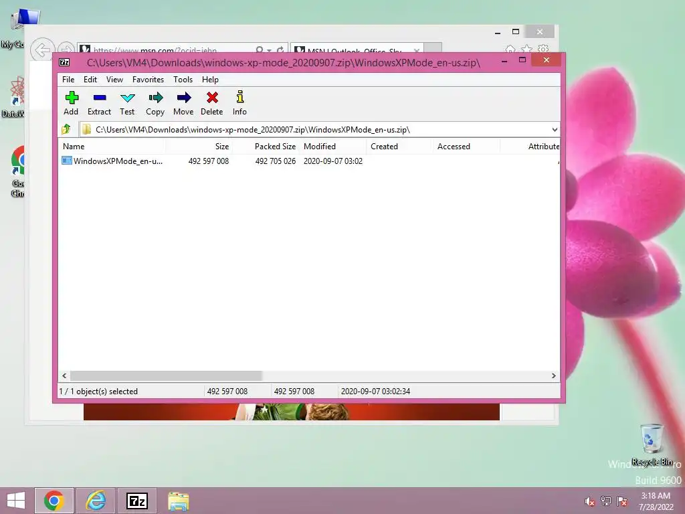
Task: Click the 7z logo in the title bar
Action: coord(64,62)
